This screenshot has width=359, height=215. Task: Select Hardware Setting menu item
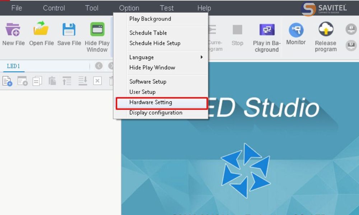pyautogui.click(x=162, y=103)
